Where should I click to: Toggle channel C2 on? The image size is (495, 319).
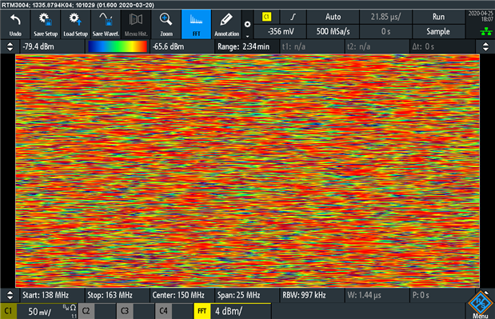86,311
